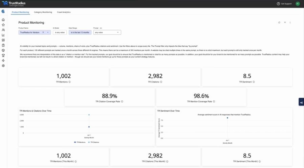Expand the Product Name dropdown arrow
Screen dimensions: 304x168
tap(48, 32)
